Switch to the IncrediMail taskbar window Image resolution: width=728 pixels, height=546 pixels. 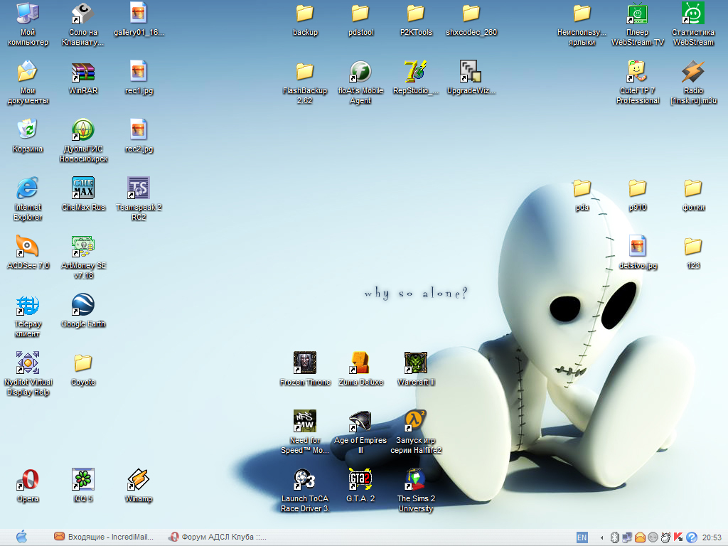pyautogui.click(x=105, y=537)
